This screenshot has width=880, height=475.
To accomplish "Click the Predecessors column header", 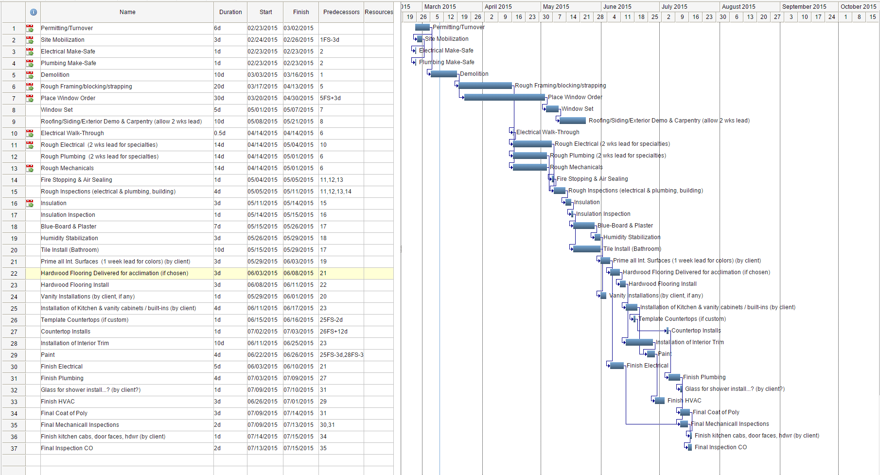I will click(x=341, y=12).
